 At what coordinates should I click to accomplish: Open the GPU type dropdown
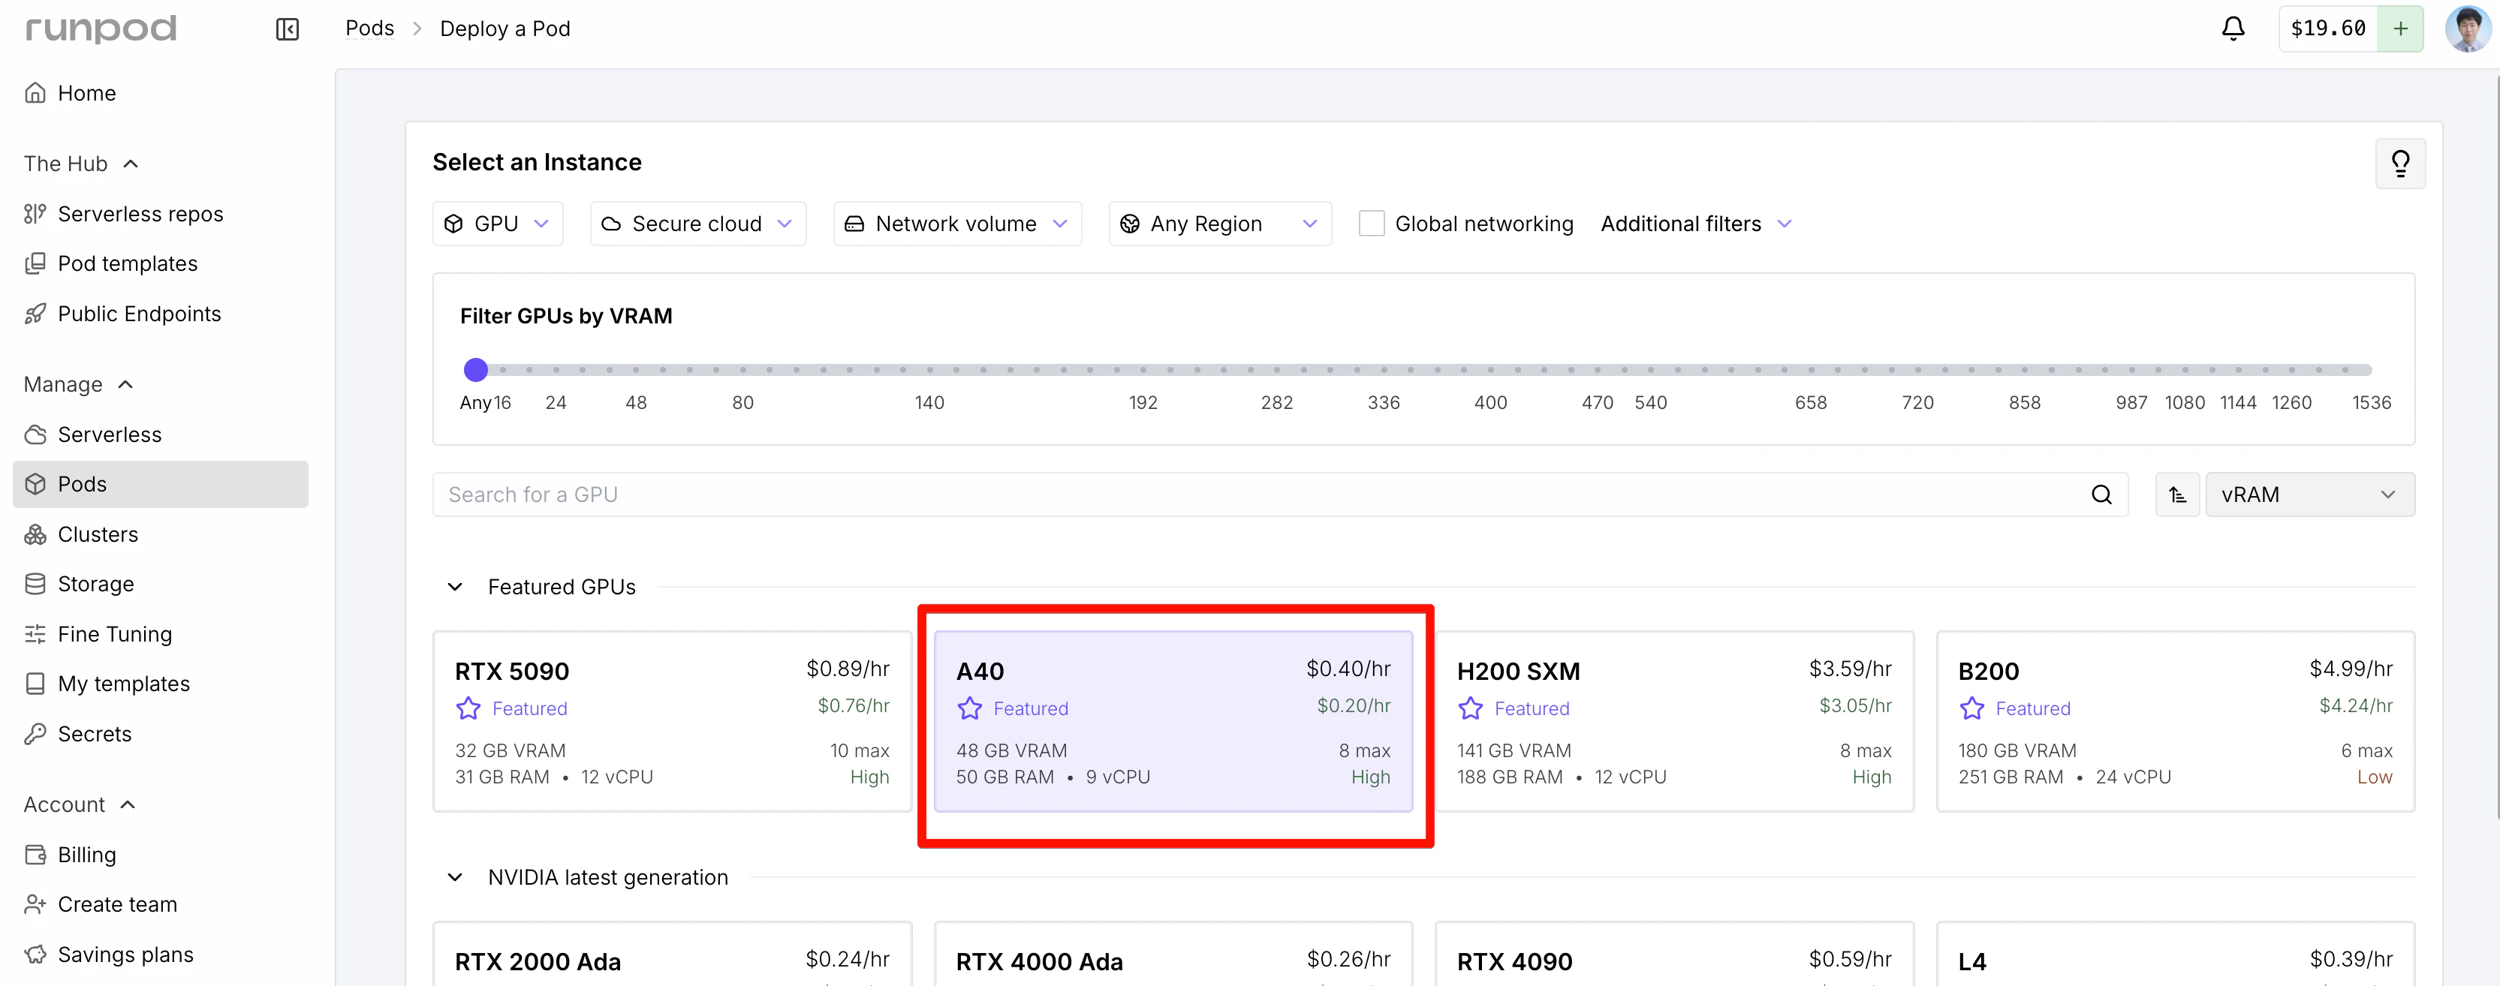point(497,224)
